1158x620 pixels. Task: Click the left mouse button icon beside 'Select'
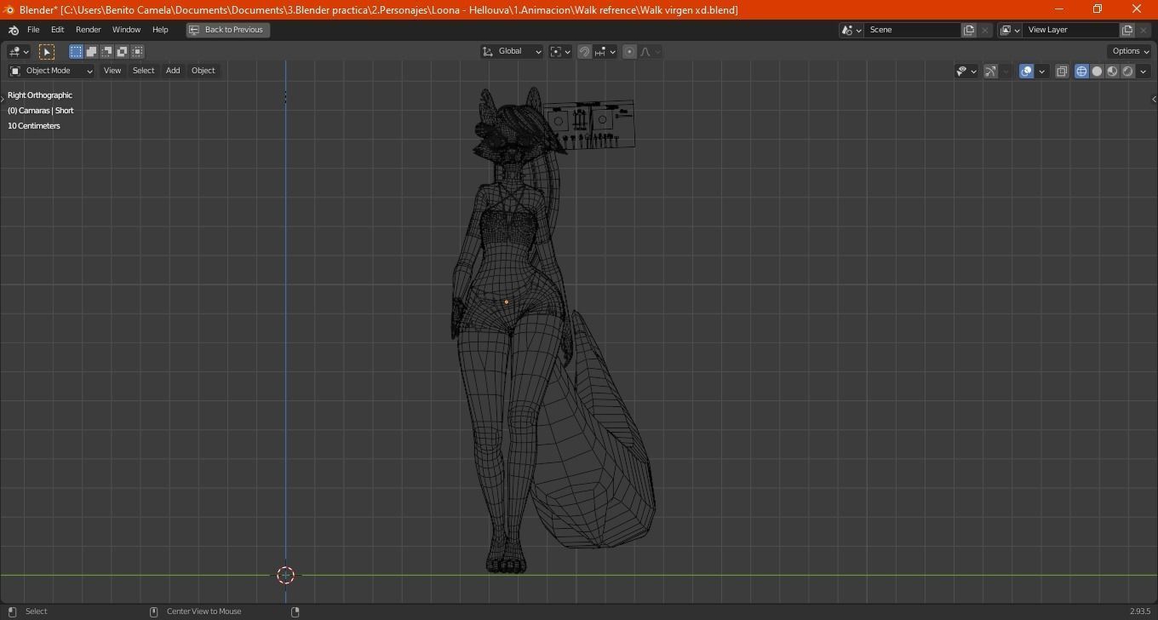[x=12, y=611]
